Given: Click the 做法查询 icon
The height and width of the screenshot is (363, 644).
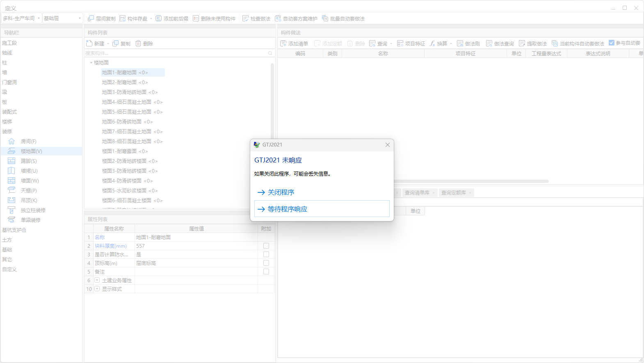Looking at the screenshot, I should tap(489, 43).
